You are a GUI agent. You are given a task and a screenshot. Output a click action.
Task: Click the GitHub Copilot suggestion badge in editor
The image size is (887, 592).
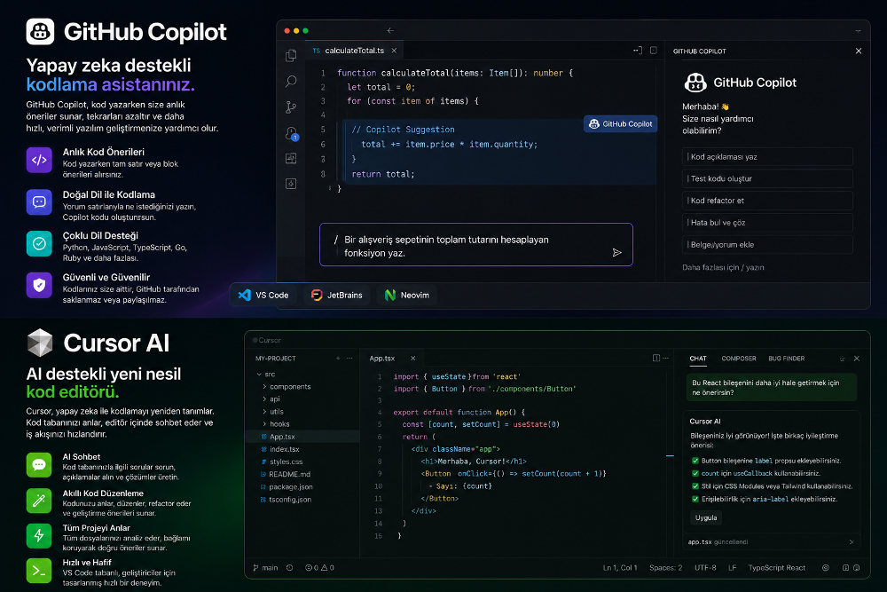tap(621, 123)
